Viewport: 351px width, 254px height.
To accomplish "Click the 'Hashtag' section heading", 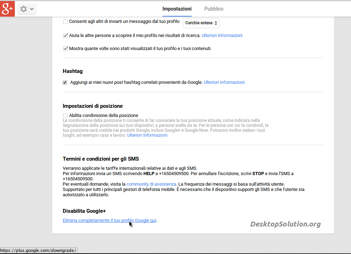I will pyautogui.click(x=73, y=71).
